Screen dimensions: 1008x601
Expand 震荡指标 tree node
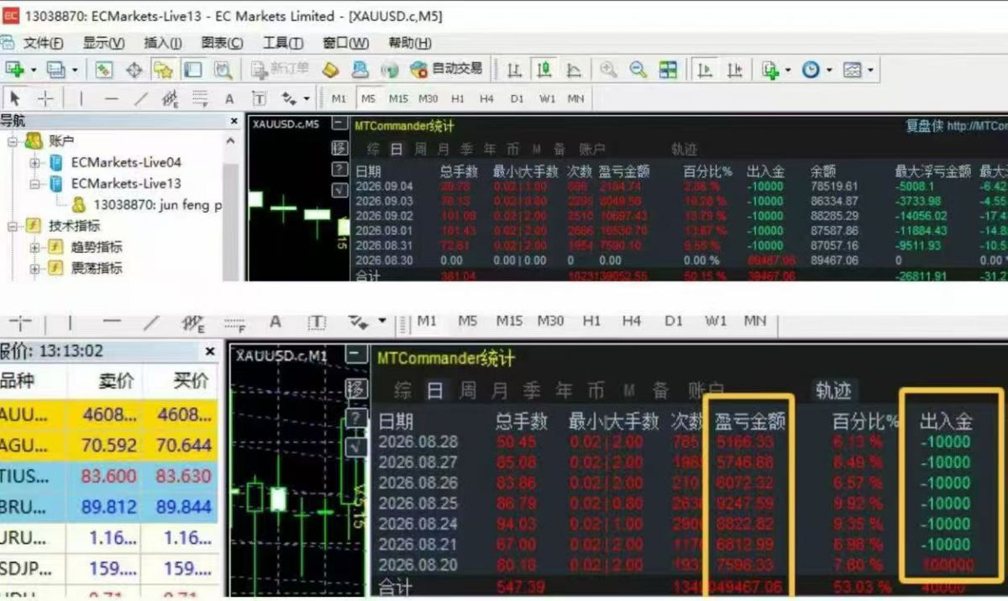pos(34,268)
